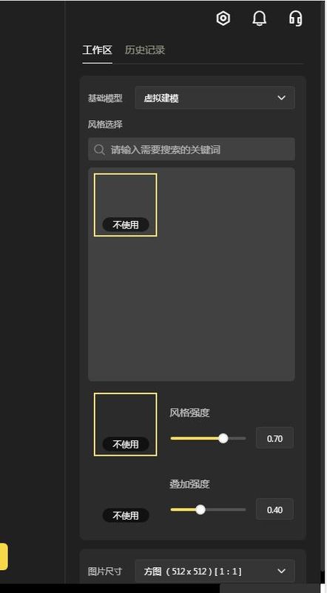Click the 风格强度 value field showing 0.70
Viewport: 327px width, 593px height.
(x=275, y=438)
